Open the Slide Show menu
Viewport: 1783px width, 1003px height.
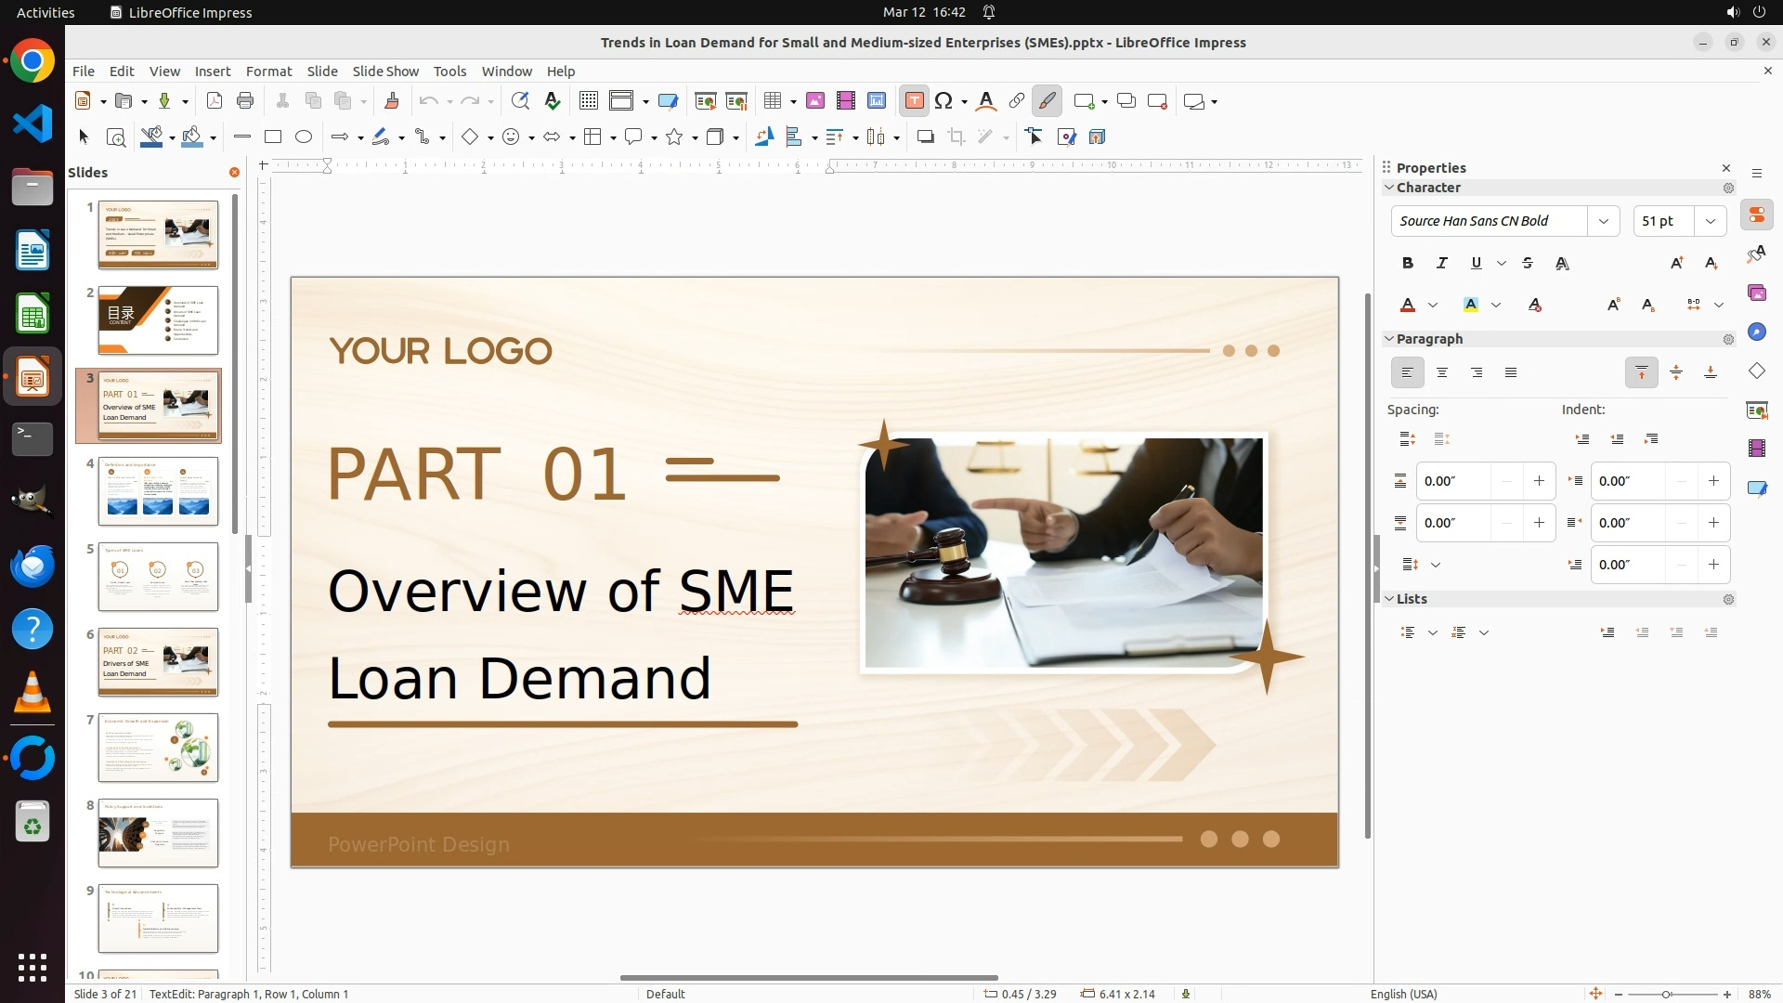385,72
